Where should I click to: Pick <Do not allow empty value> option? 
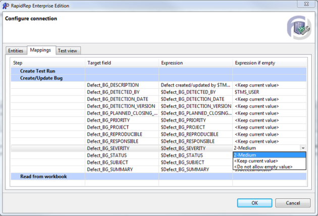click(269, 167)
